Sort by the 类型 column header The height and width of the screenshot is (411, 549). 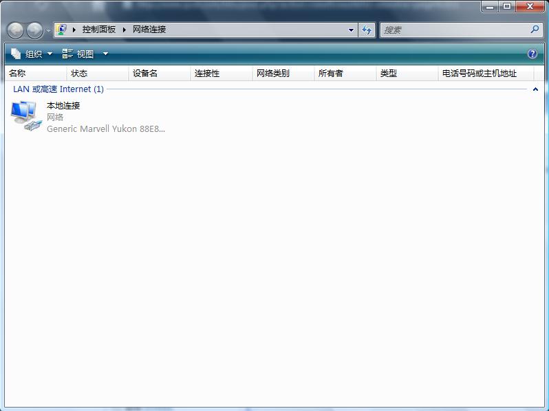point(407,74)
